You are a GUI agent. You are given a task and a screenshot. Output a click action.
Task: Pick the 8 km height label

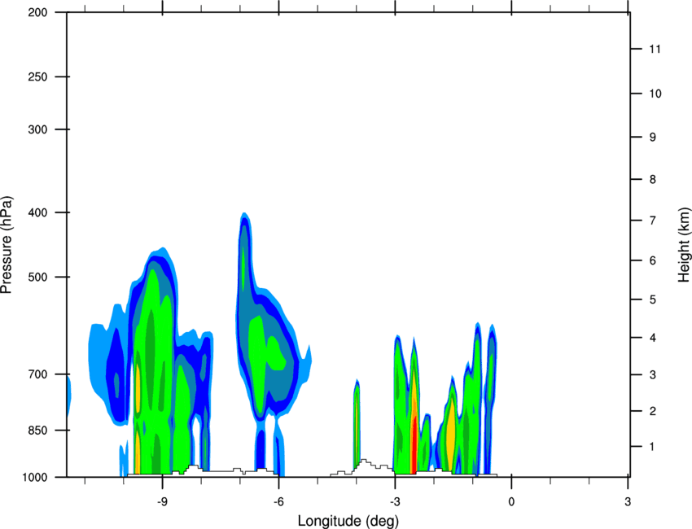653,180
